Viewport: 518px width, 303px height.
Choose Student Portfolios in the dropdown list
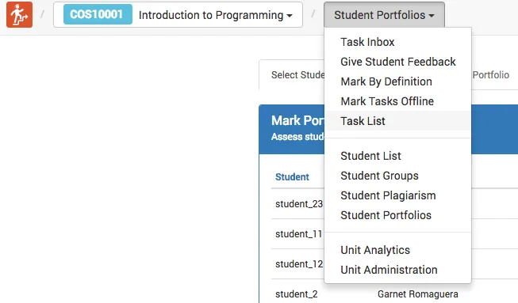tap(397, 215)
